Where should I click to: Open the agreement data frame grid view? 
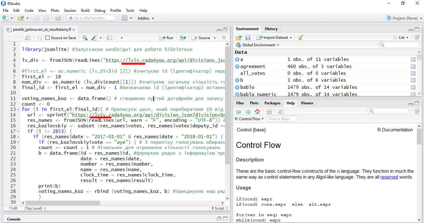413,66
